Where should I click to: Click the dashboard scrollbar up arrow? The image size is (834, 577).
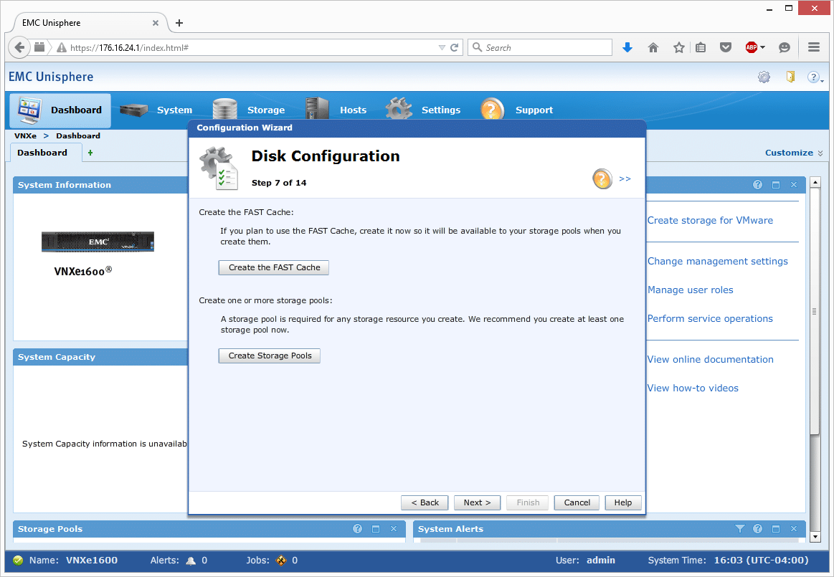coord(815,182)
